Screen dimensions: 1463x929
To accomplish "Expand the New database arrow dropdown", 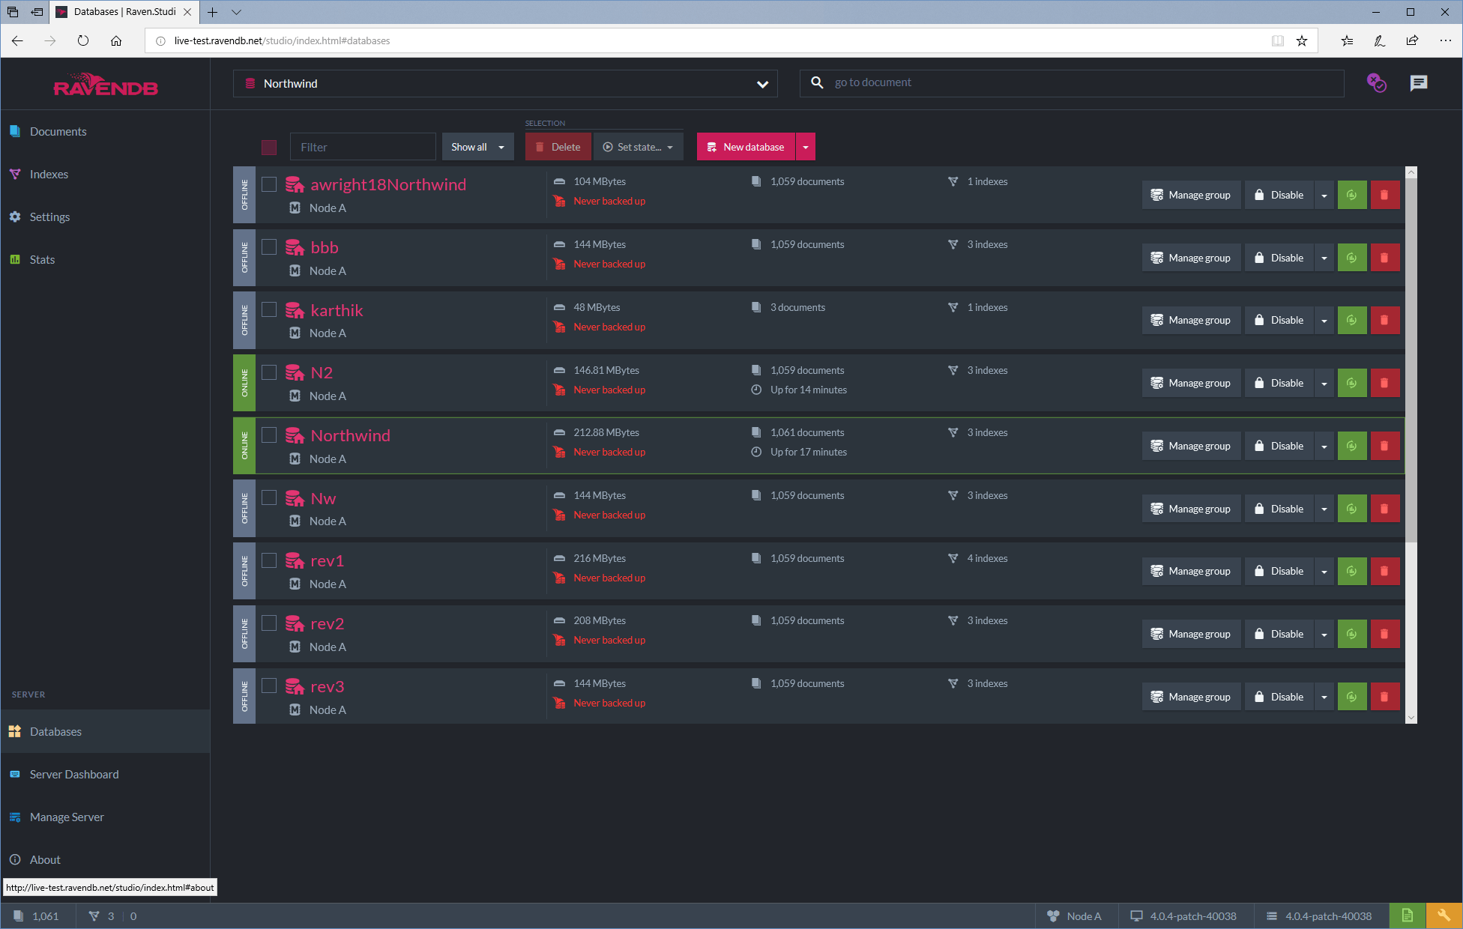I will tap(806, 148).
